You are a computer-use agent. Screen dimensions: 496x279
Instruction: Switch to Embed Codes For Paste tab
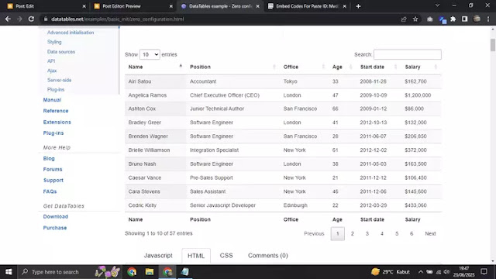pyautogui.click(x=306, y=6)
